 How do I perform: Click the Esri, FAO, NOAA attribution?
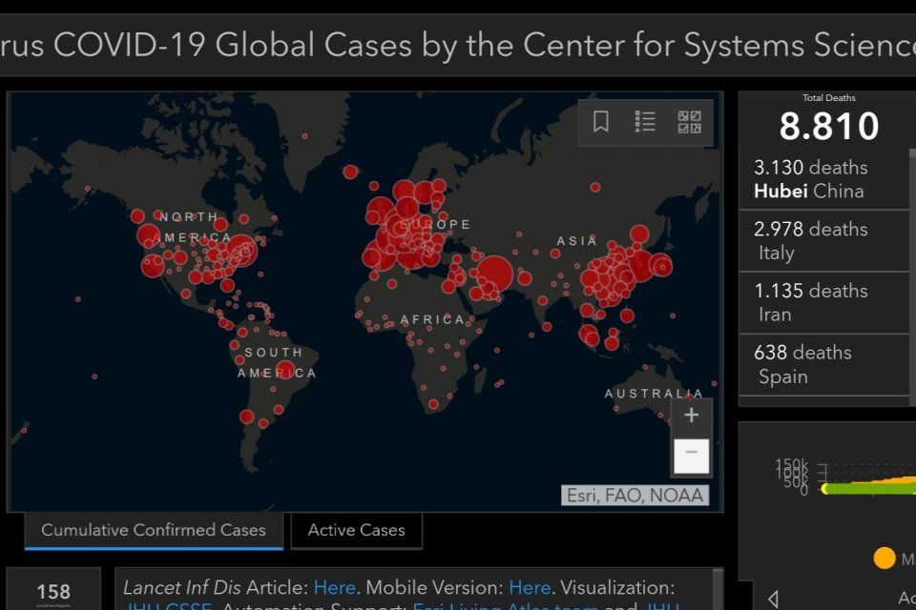pos(635,495)
